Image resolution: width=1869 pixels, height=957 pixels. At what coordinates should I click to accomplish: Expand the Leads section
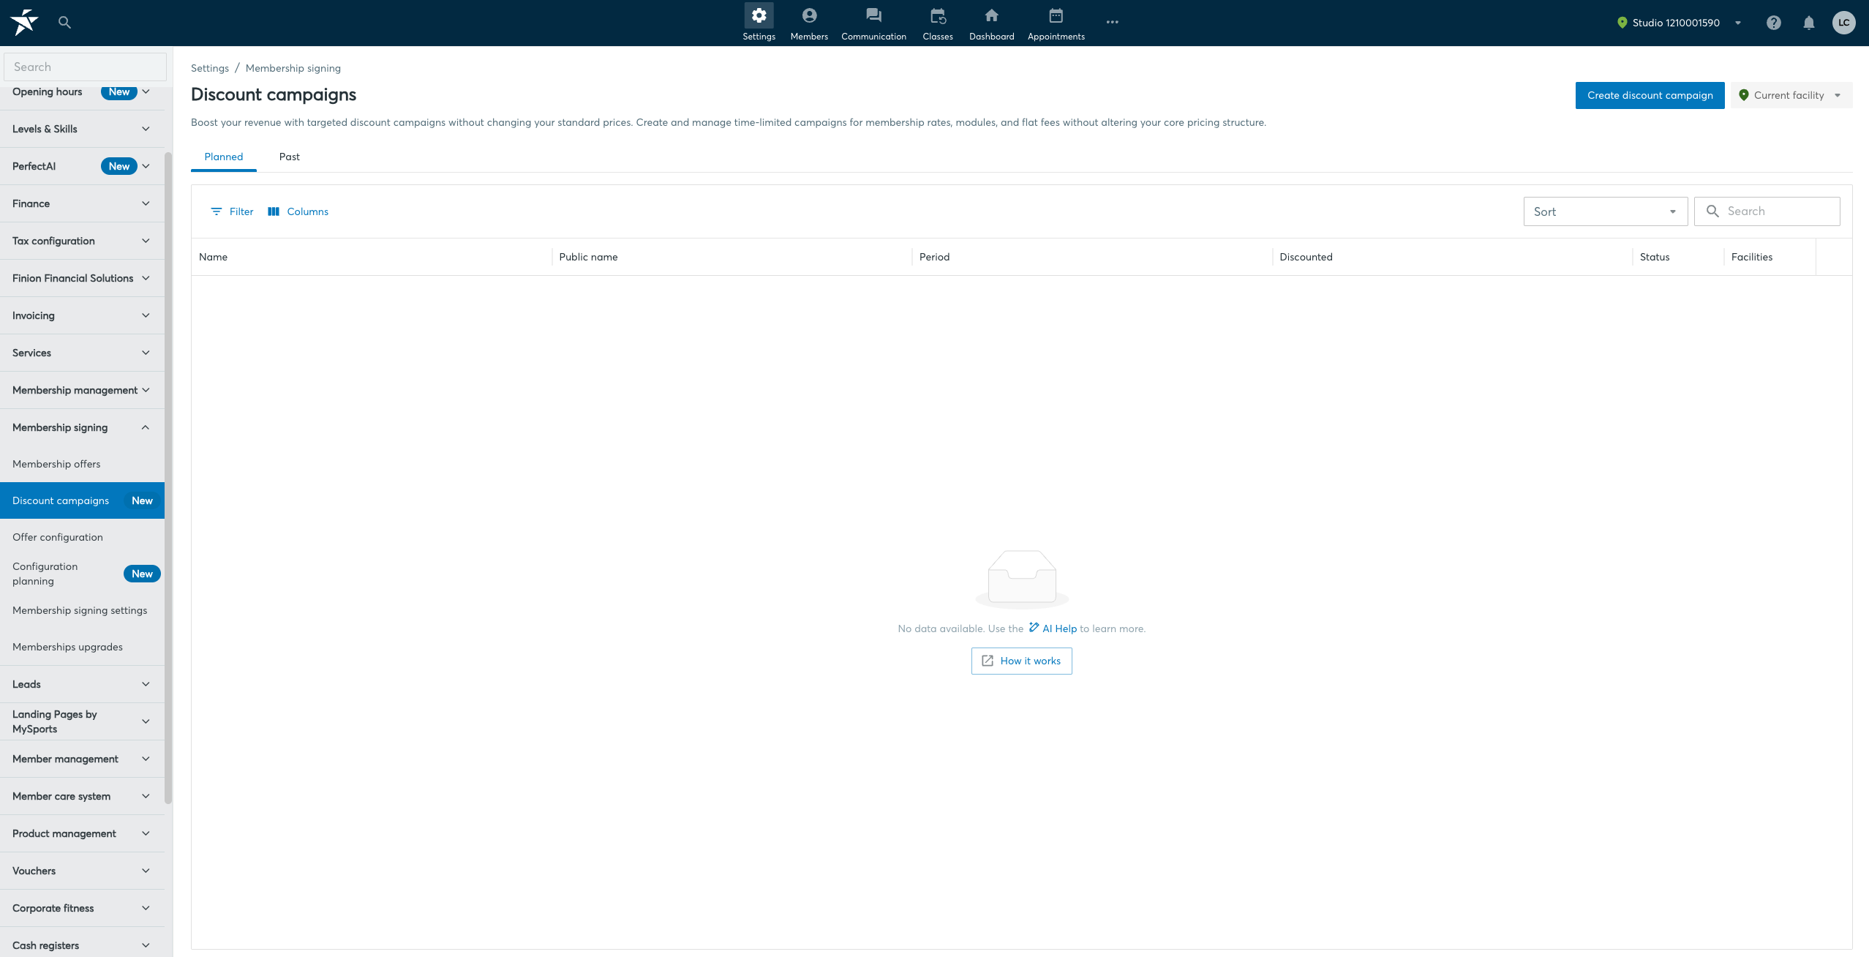pos(82,684)
